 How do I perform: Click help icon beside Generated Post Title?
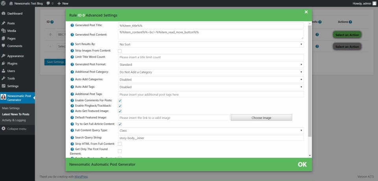click(72, 25)
